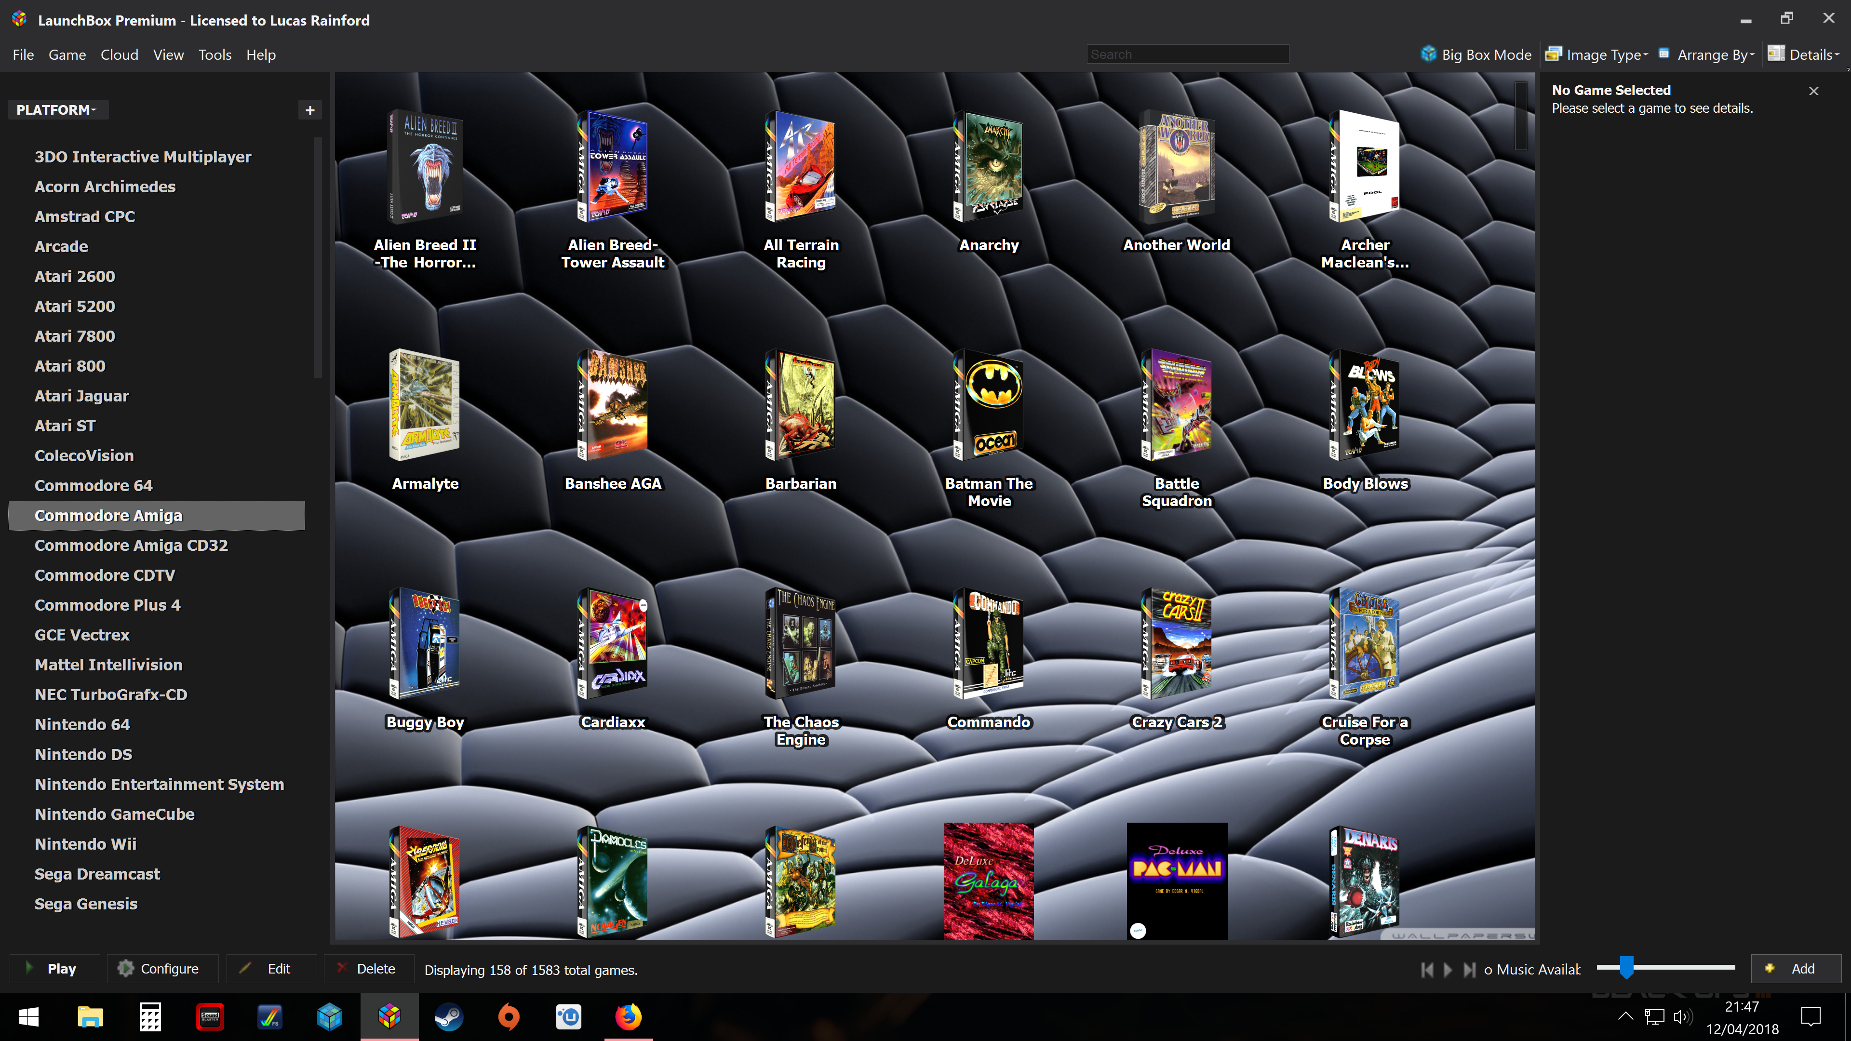
Task: Click the Delete button
Action: tap(369, 968)
